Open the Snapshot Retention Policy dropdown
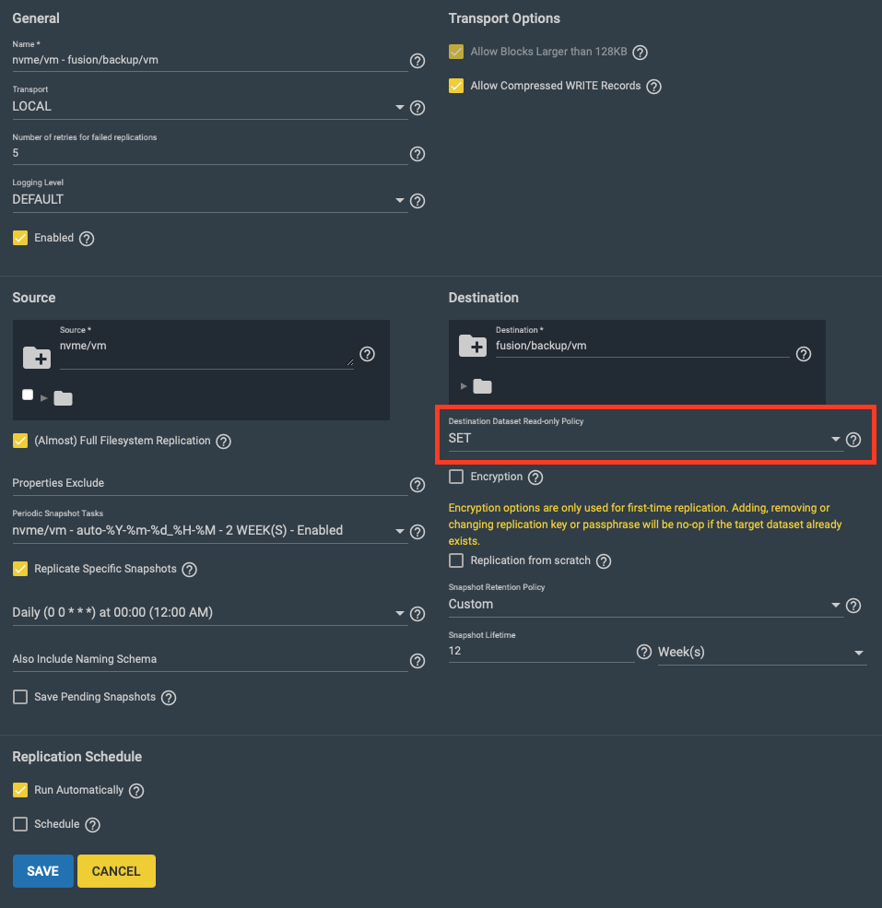The width and height of the screenshot is (882, 908). pyautogui.click(x=645, y=605)
